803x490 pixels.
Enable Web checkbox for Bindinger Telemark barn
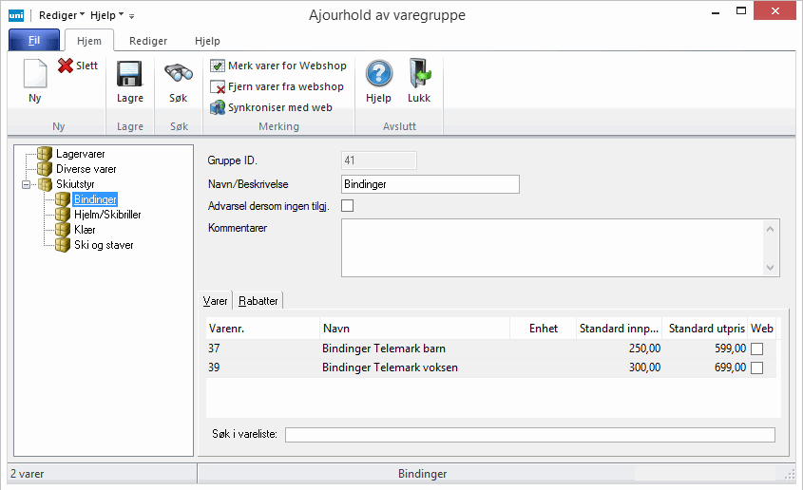coord(757,349)
